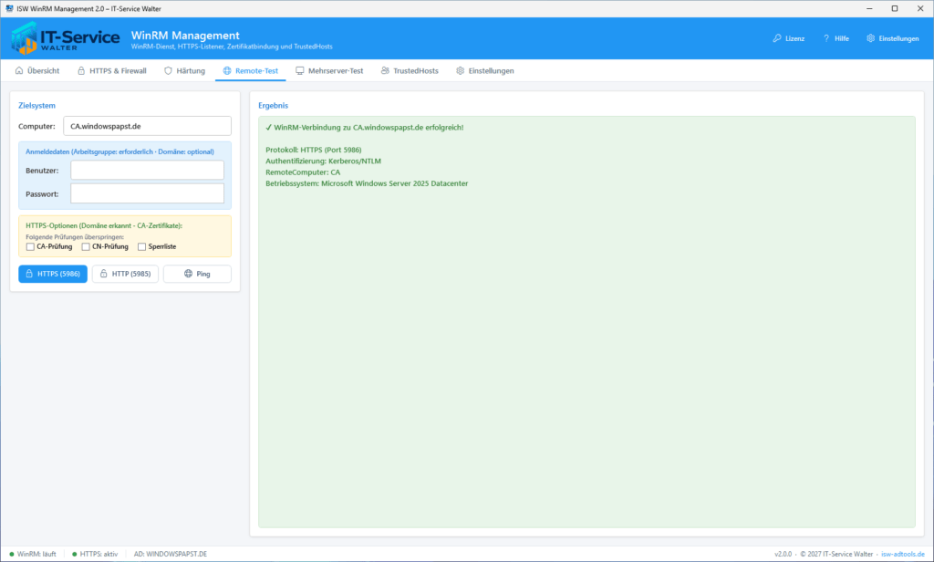Go to the Übersicht tab
This screenshot has height=562, width=934.
pyautogui.click(x=37, y=70)
